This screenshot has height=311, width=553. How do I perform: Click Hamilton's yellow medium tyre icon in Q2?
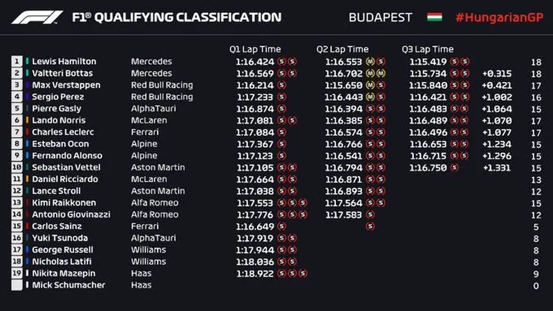pos(371,61)
